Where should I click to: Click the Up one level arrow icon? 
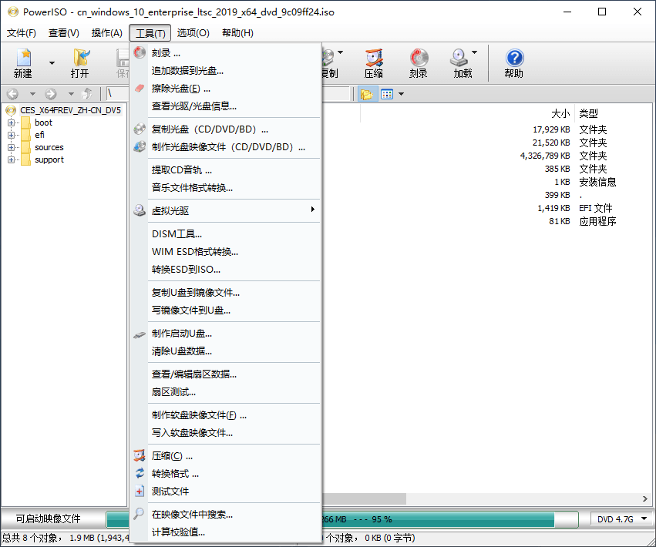87,94
